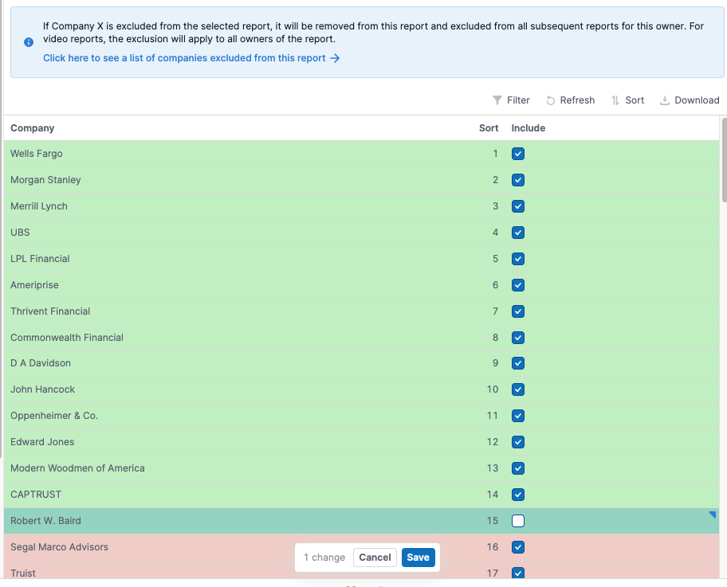Click the Robert W. Baird company cell
The image size is (727, 587).
[45, 521]
